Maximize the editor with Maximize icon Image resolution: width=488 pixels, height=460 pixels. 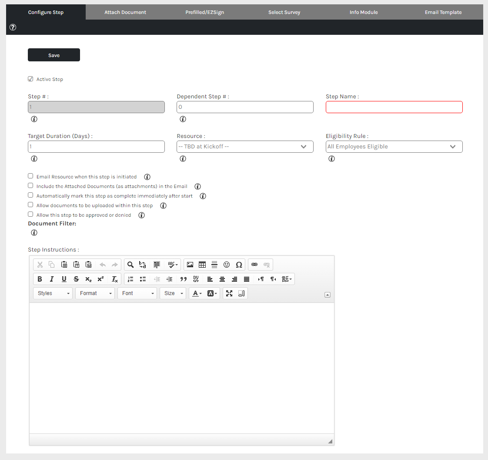point(229,293)
